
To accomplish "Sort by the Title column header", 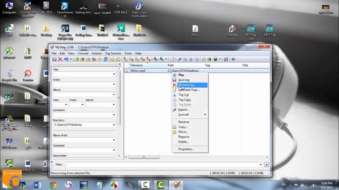I will pos(255,65).
